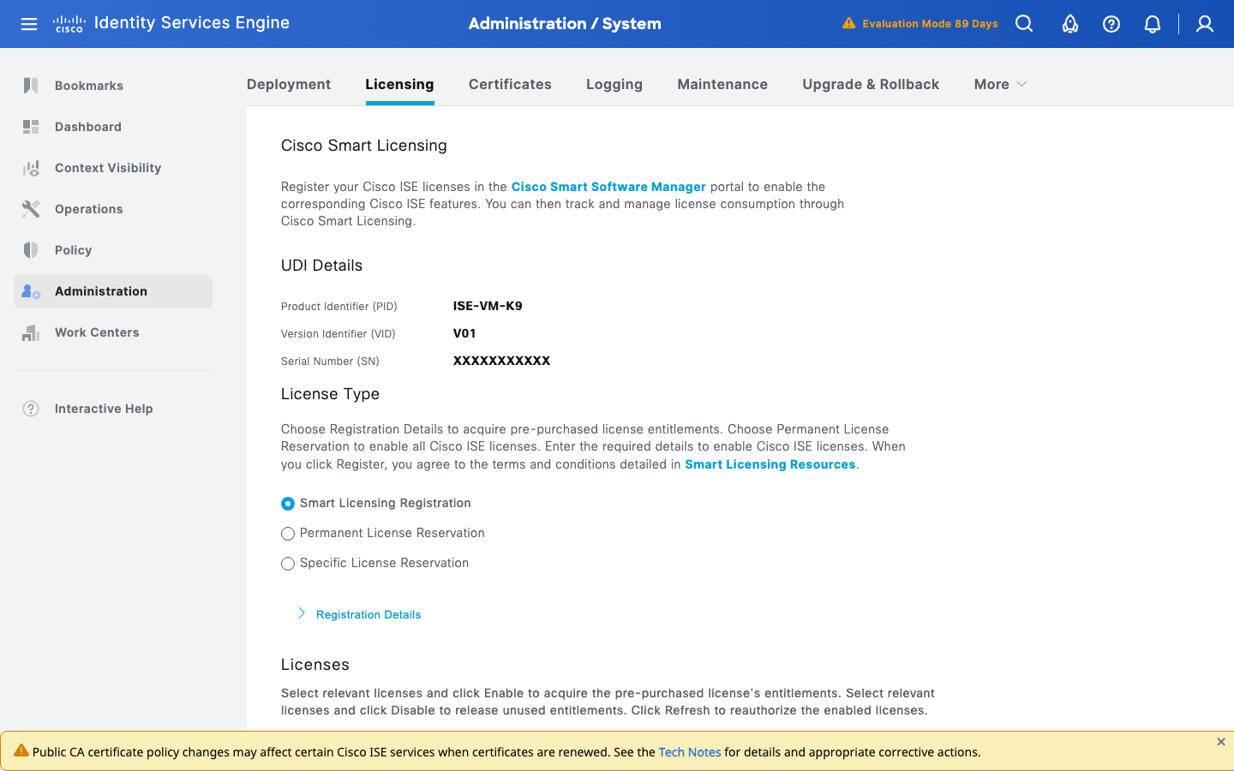Click the Bookmarks sidebar icon

pos(31,86)
